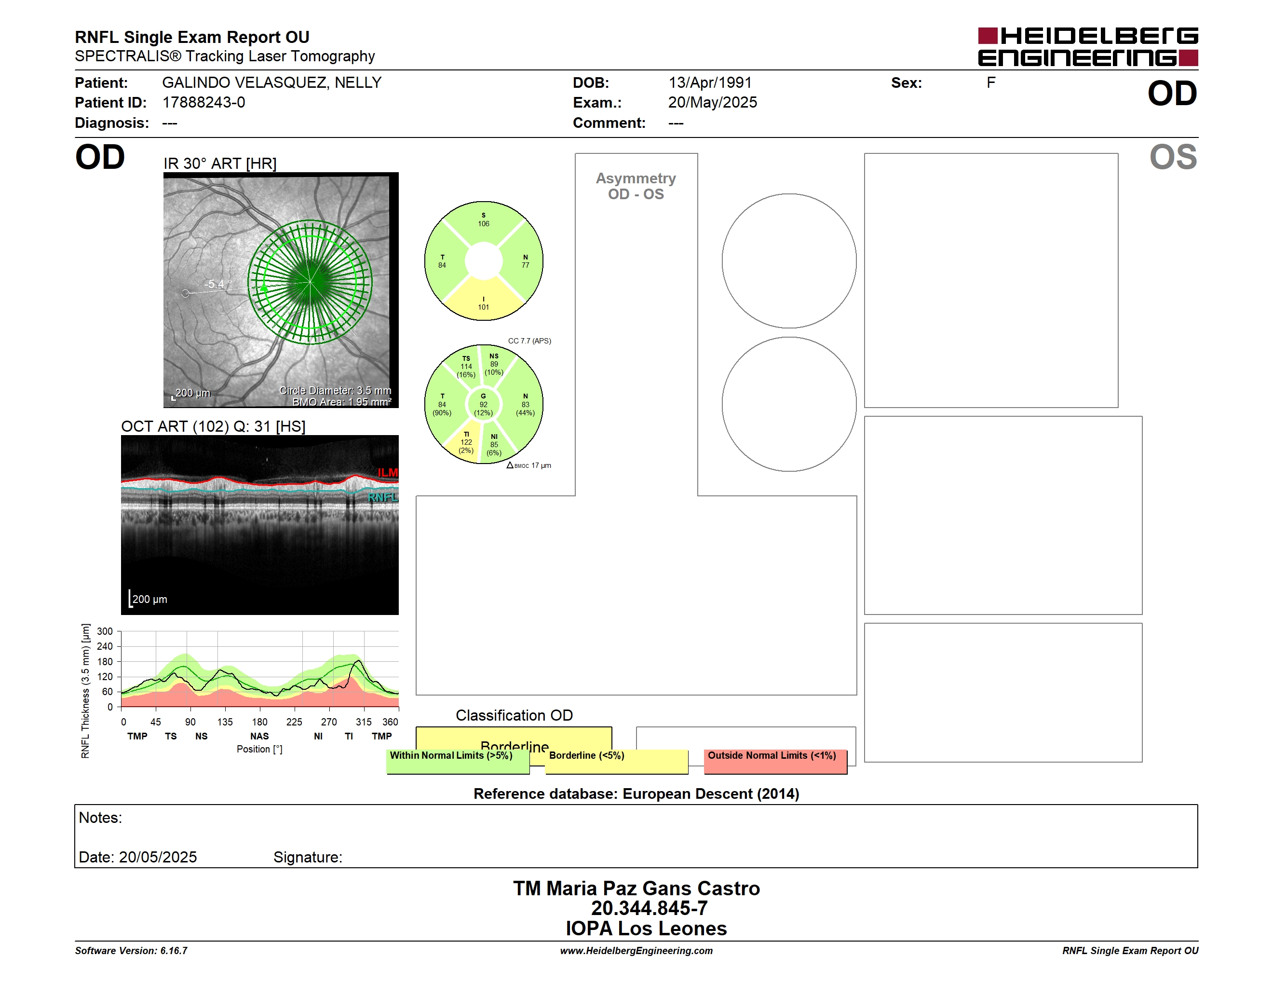Image resolution: width=1273 pixels, height=984 pixels.
Task: Select the IOPA Los Leones text
Action: (646, 928)
